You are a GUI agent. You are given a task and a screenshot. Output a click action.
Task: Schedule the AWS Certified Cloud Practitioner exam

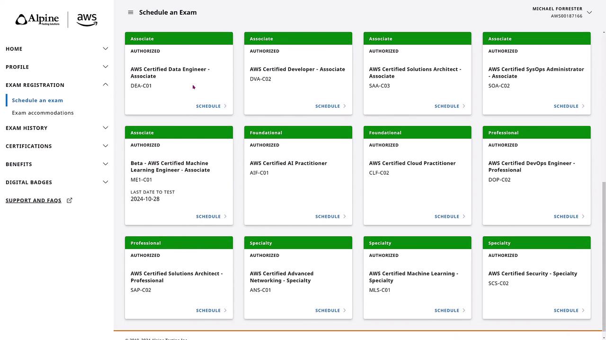click(x=447, y=217)
